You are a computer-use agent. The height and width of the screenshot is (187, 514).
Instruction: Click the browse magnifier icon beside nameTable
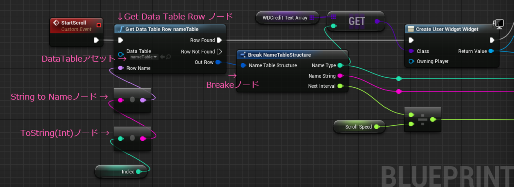pos(168,57)
